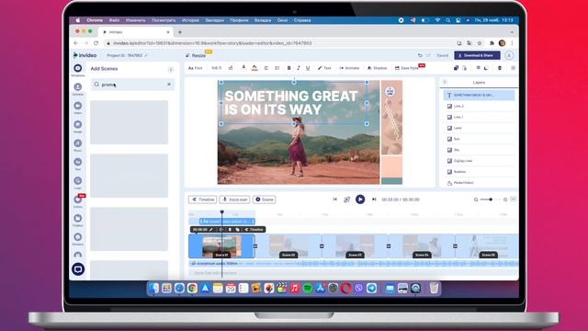Open the Video sidebar panel
The image size is (588, 331).
point(77,108)
